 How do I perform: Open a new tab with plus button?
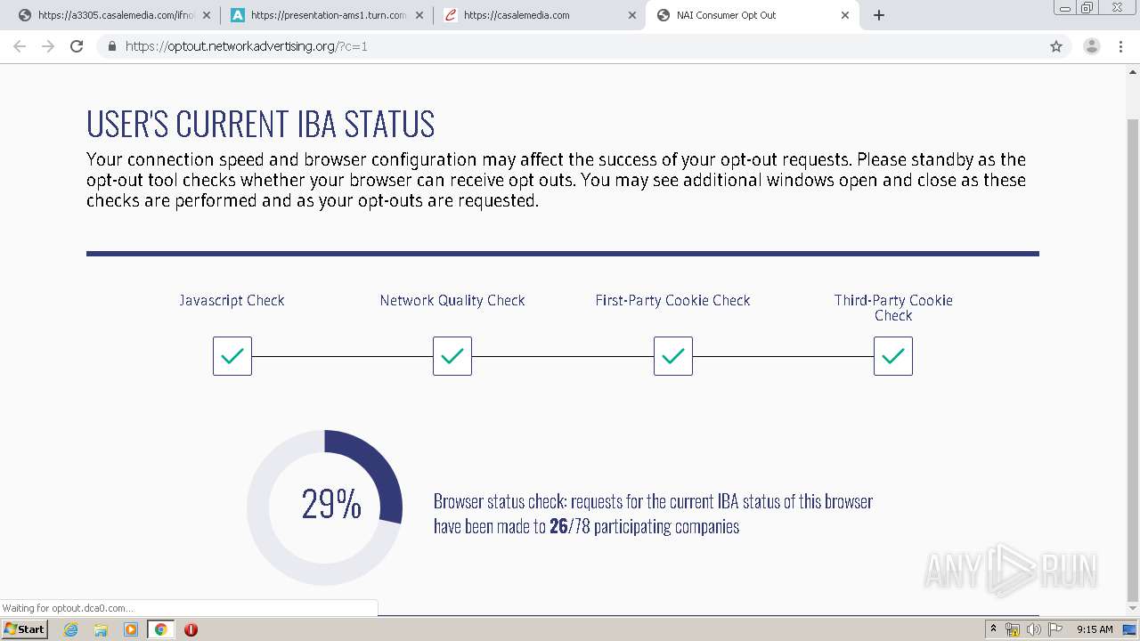click(879, 15)
